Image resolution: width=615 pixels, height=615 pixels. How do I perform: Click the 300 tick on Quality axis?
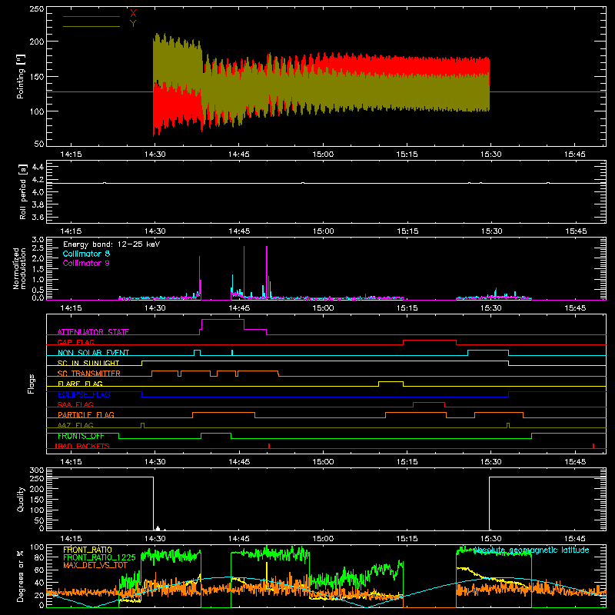coord(37,470)
